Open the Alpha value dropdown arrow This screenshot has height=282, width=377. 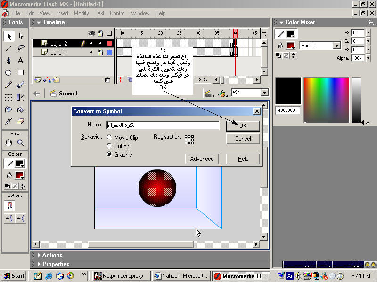click(x=368, y=58)
